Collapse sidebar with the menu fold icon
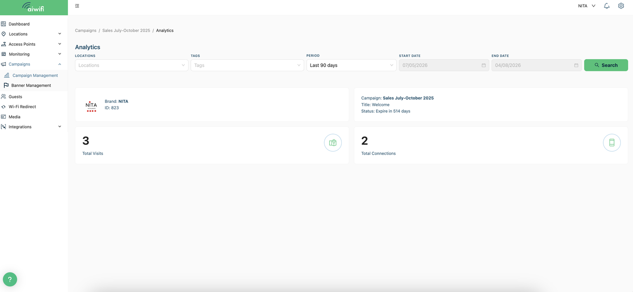The height and width of the screenshot is (292, 633). pos(77,6)
